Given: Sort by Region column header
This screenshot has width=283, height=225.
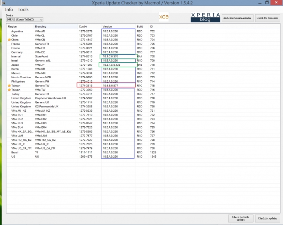Looking at the screenshot, I should pyautogui.click(x=12, y=26).
